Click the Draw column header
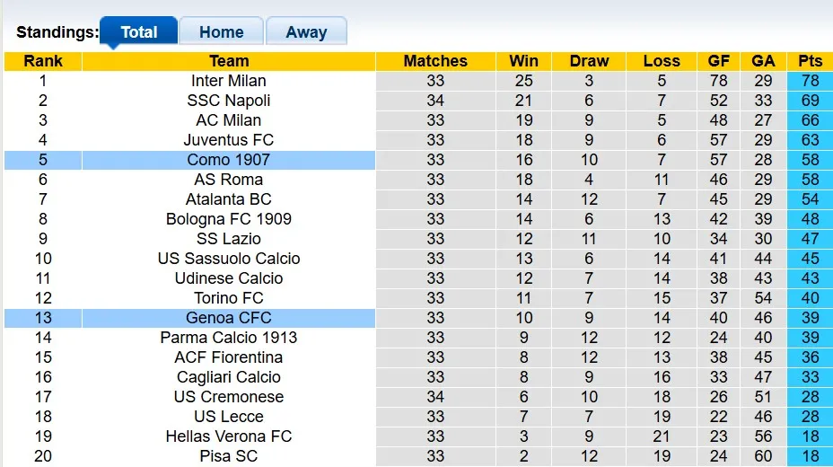Image resolution: width=833 pixels, height=467 pixels. pos(589,61)
